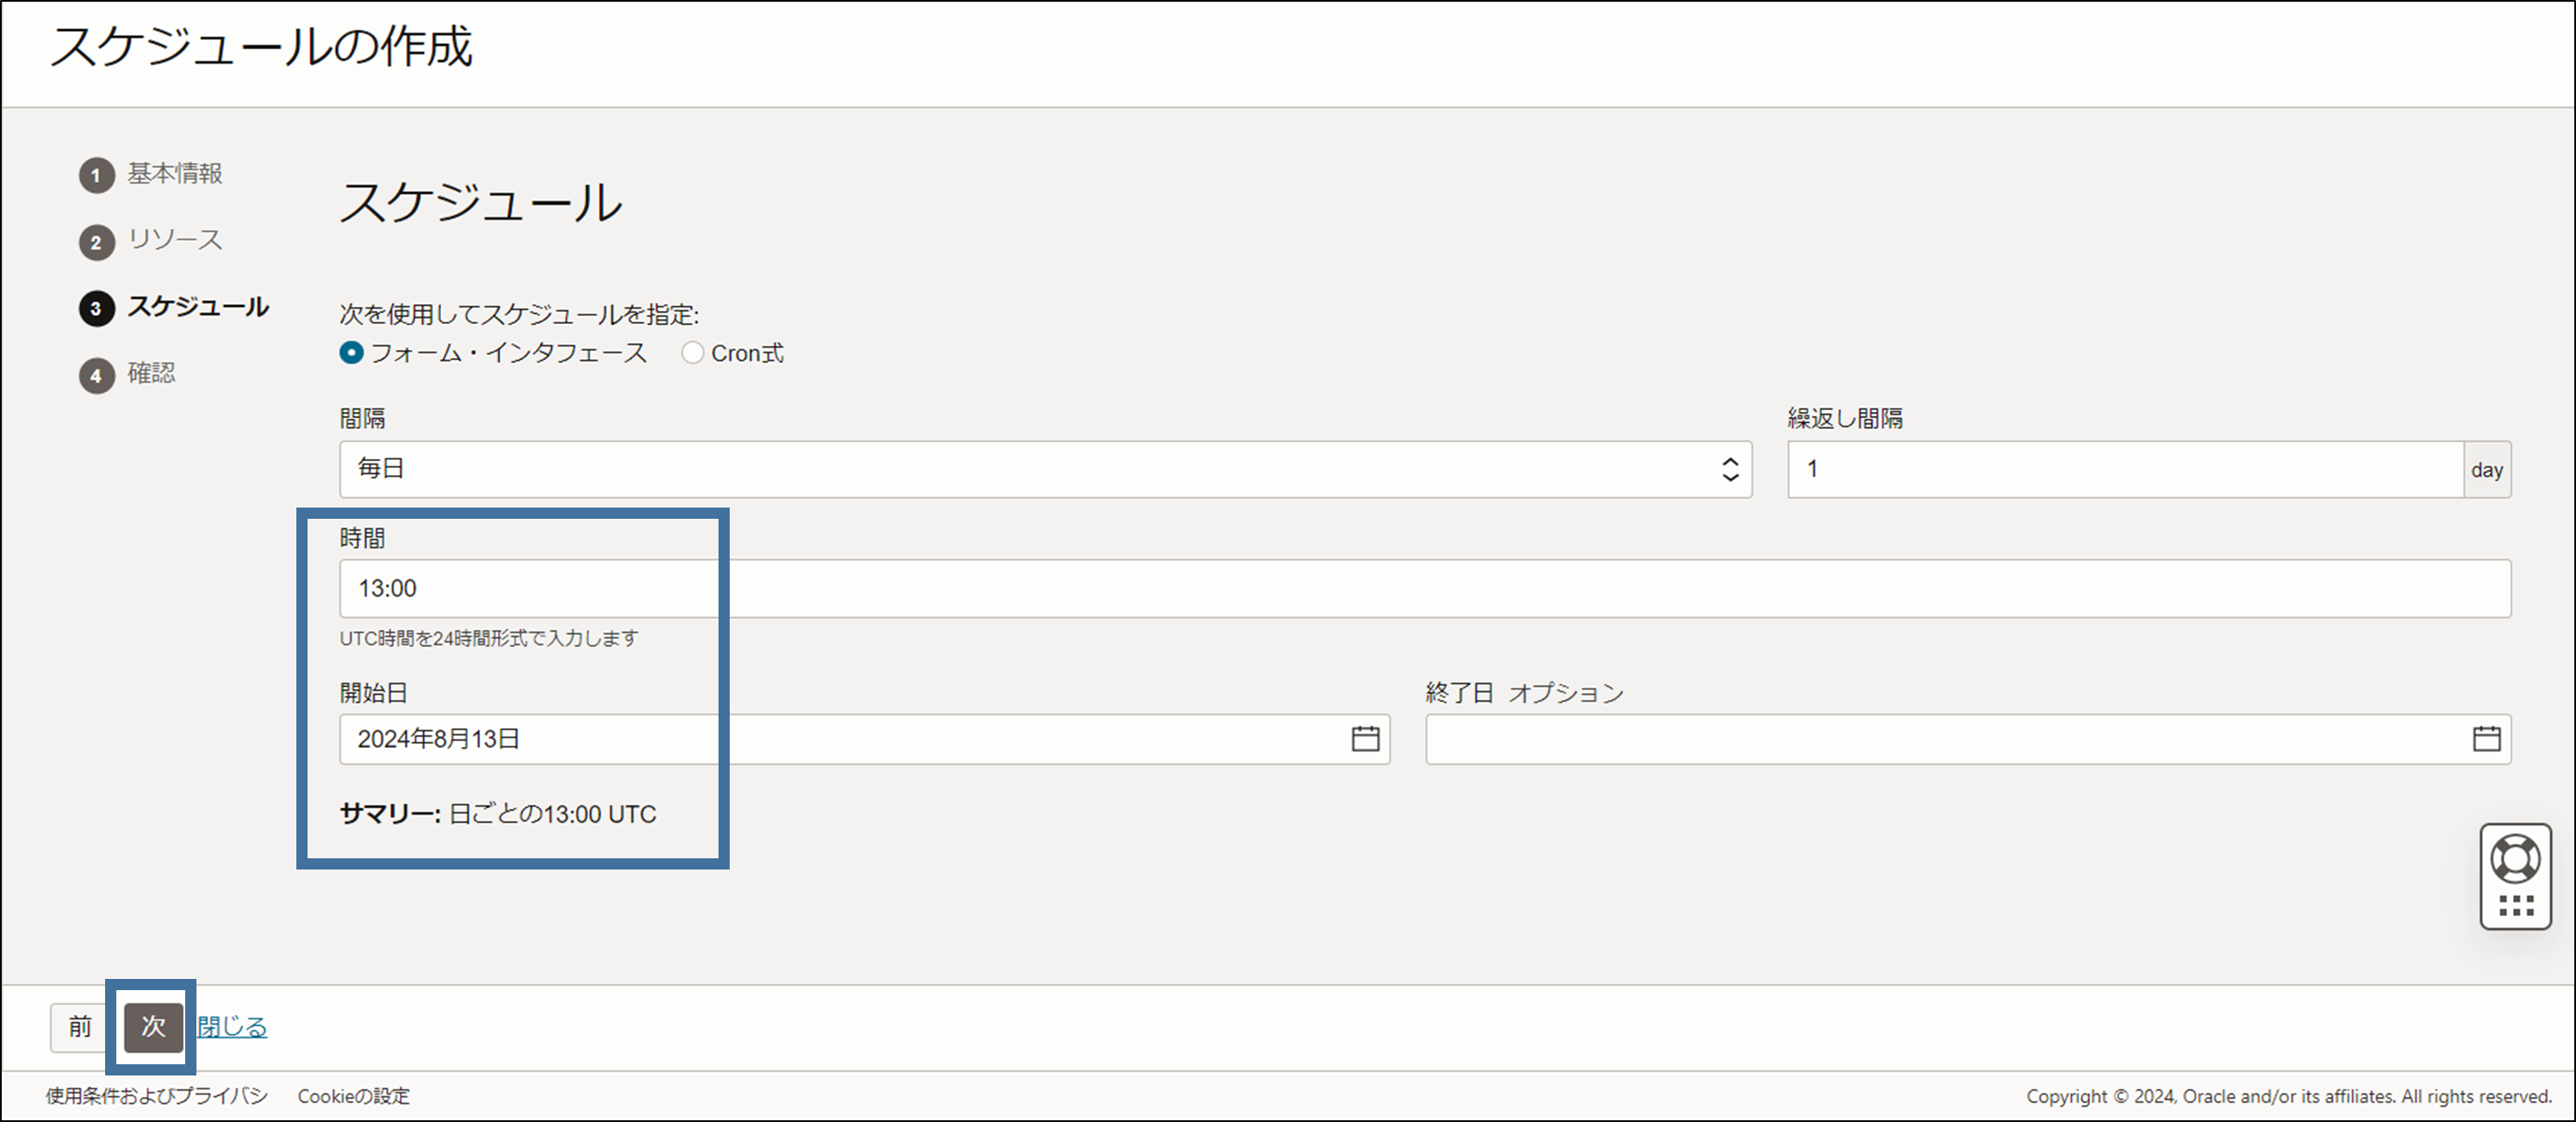Screen dimensions: 2576x1122
Task: Click step 3 circle for スケジュール
Action: click(96, 308)
